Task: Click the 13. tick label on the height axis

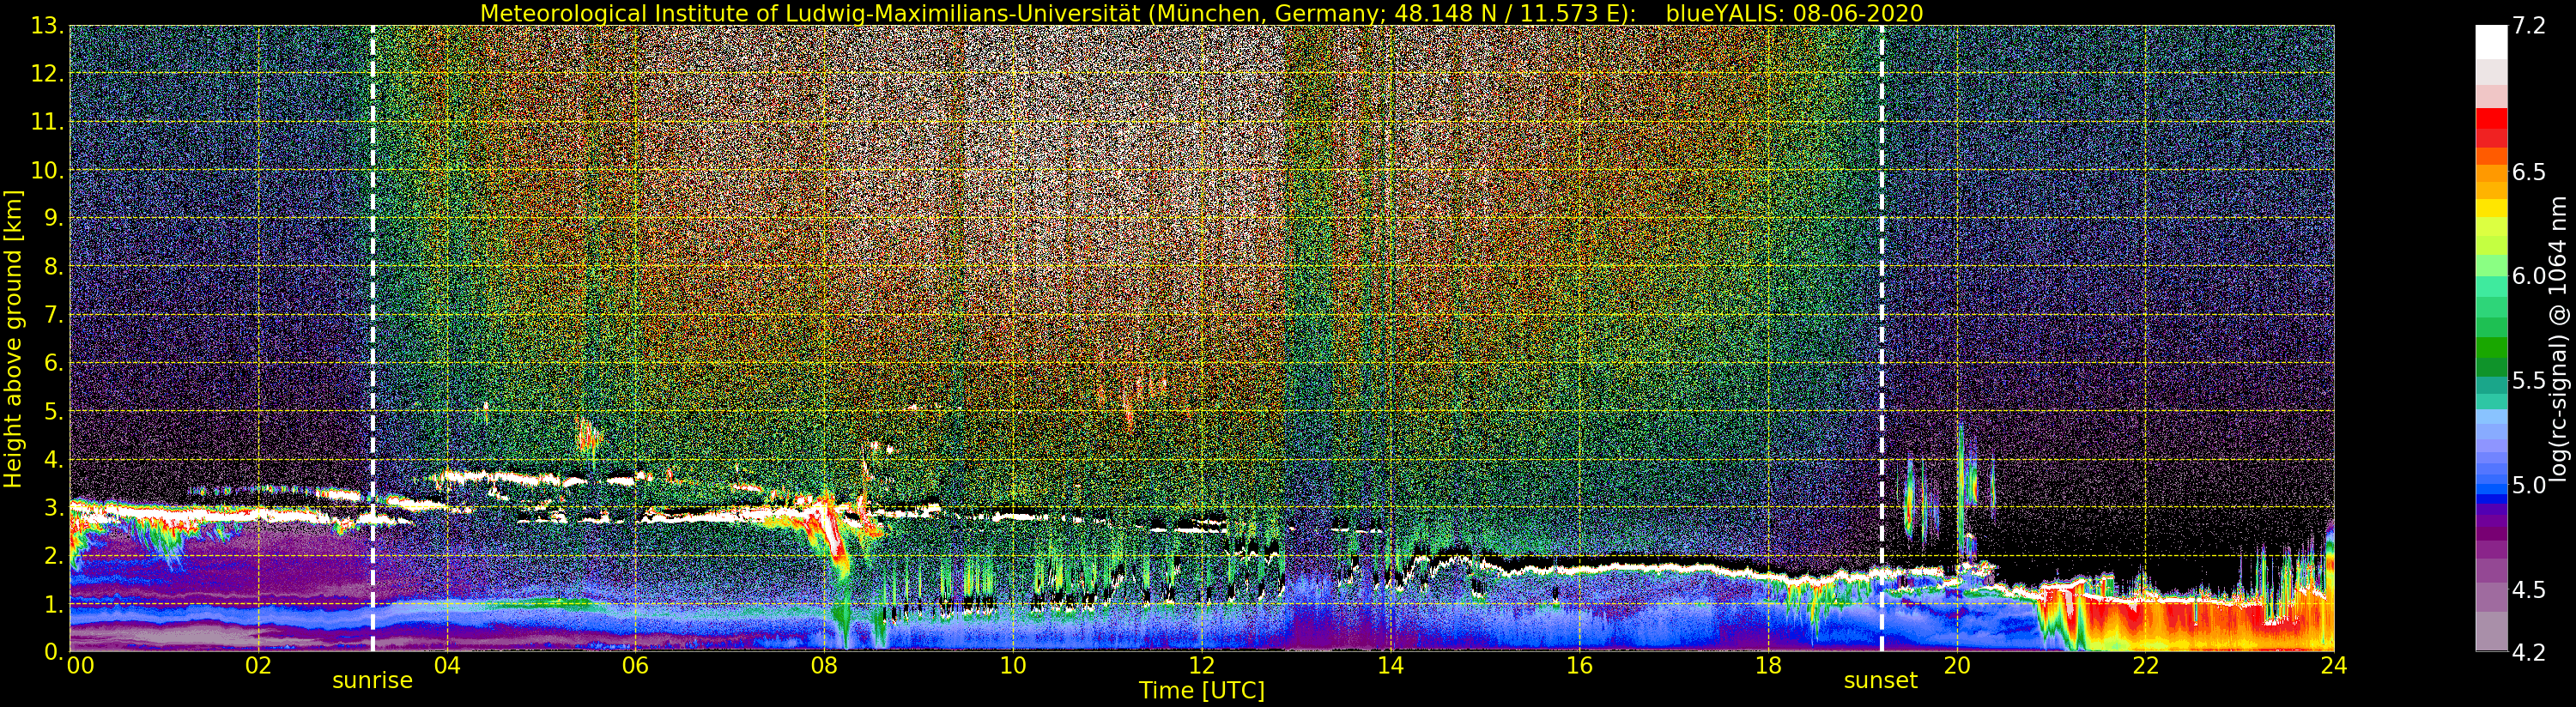Action: coord(47,26)
